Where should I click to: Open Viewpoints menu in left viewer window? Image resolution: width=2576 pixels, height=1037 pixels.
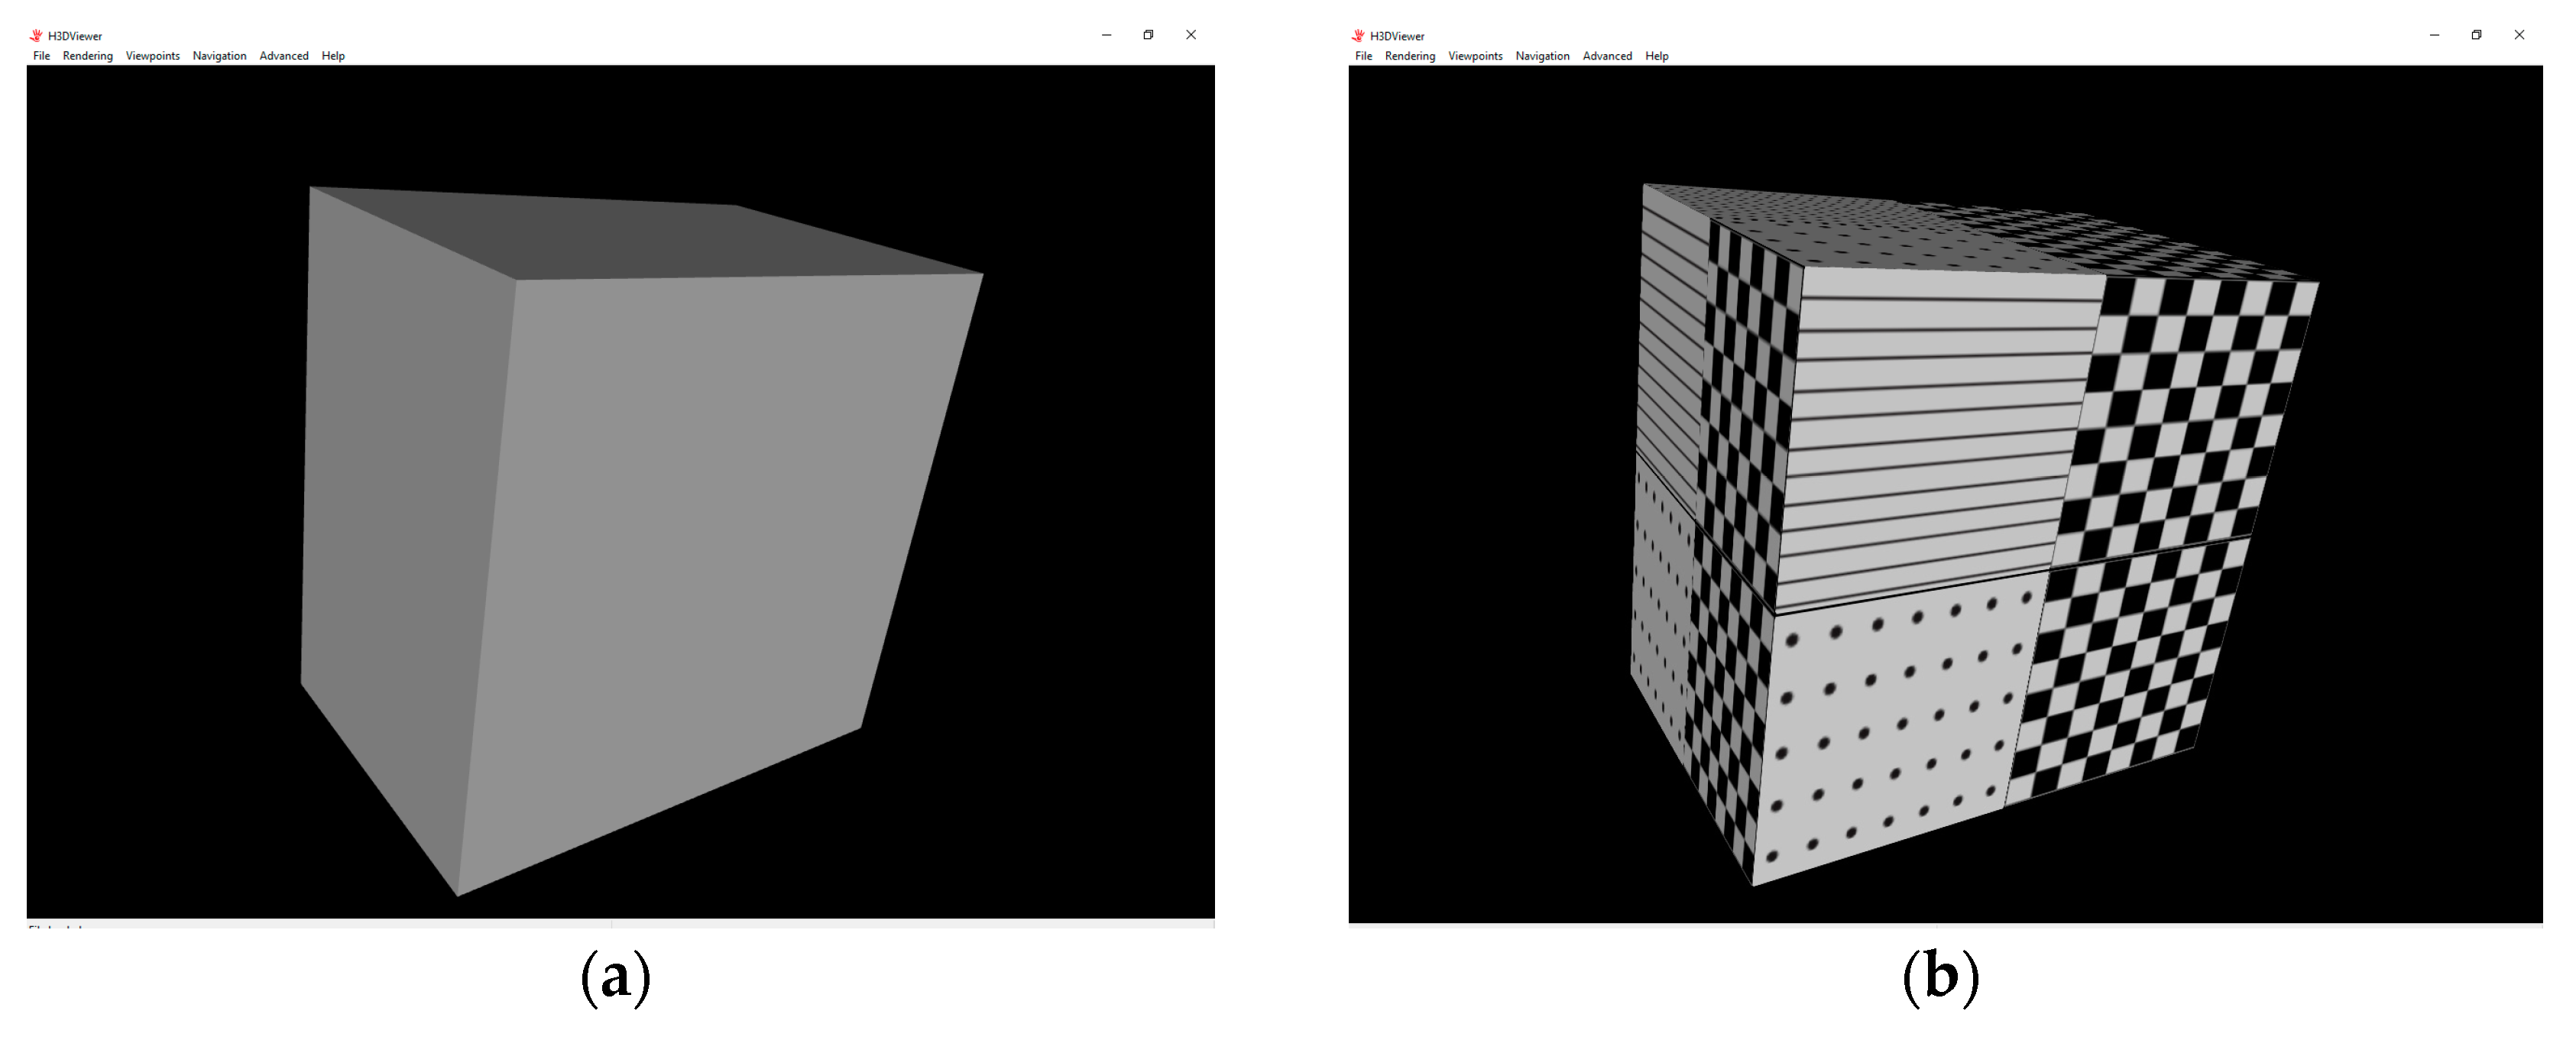click(152, 56)
